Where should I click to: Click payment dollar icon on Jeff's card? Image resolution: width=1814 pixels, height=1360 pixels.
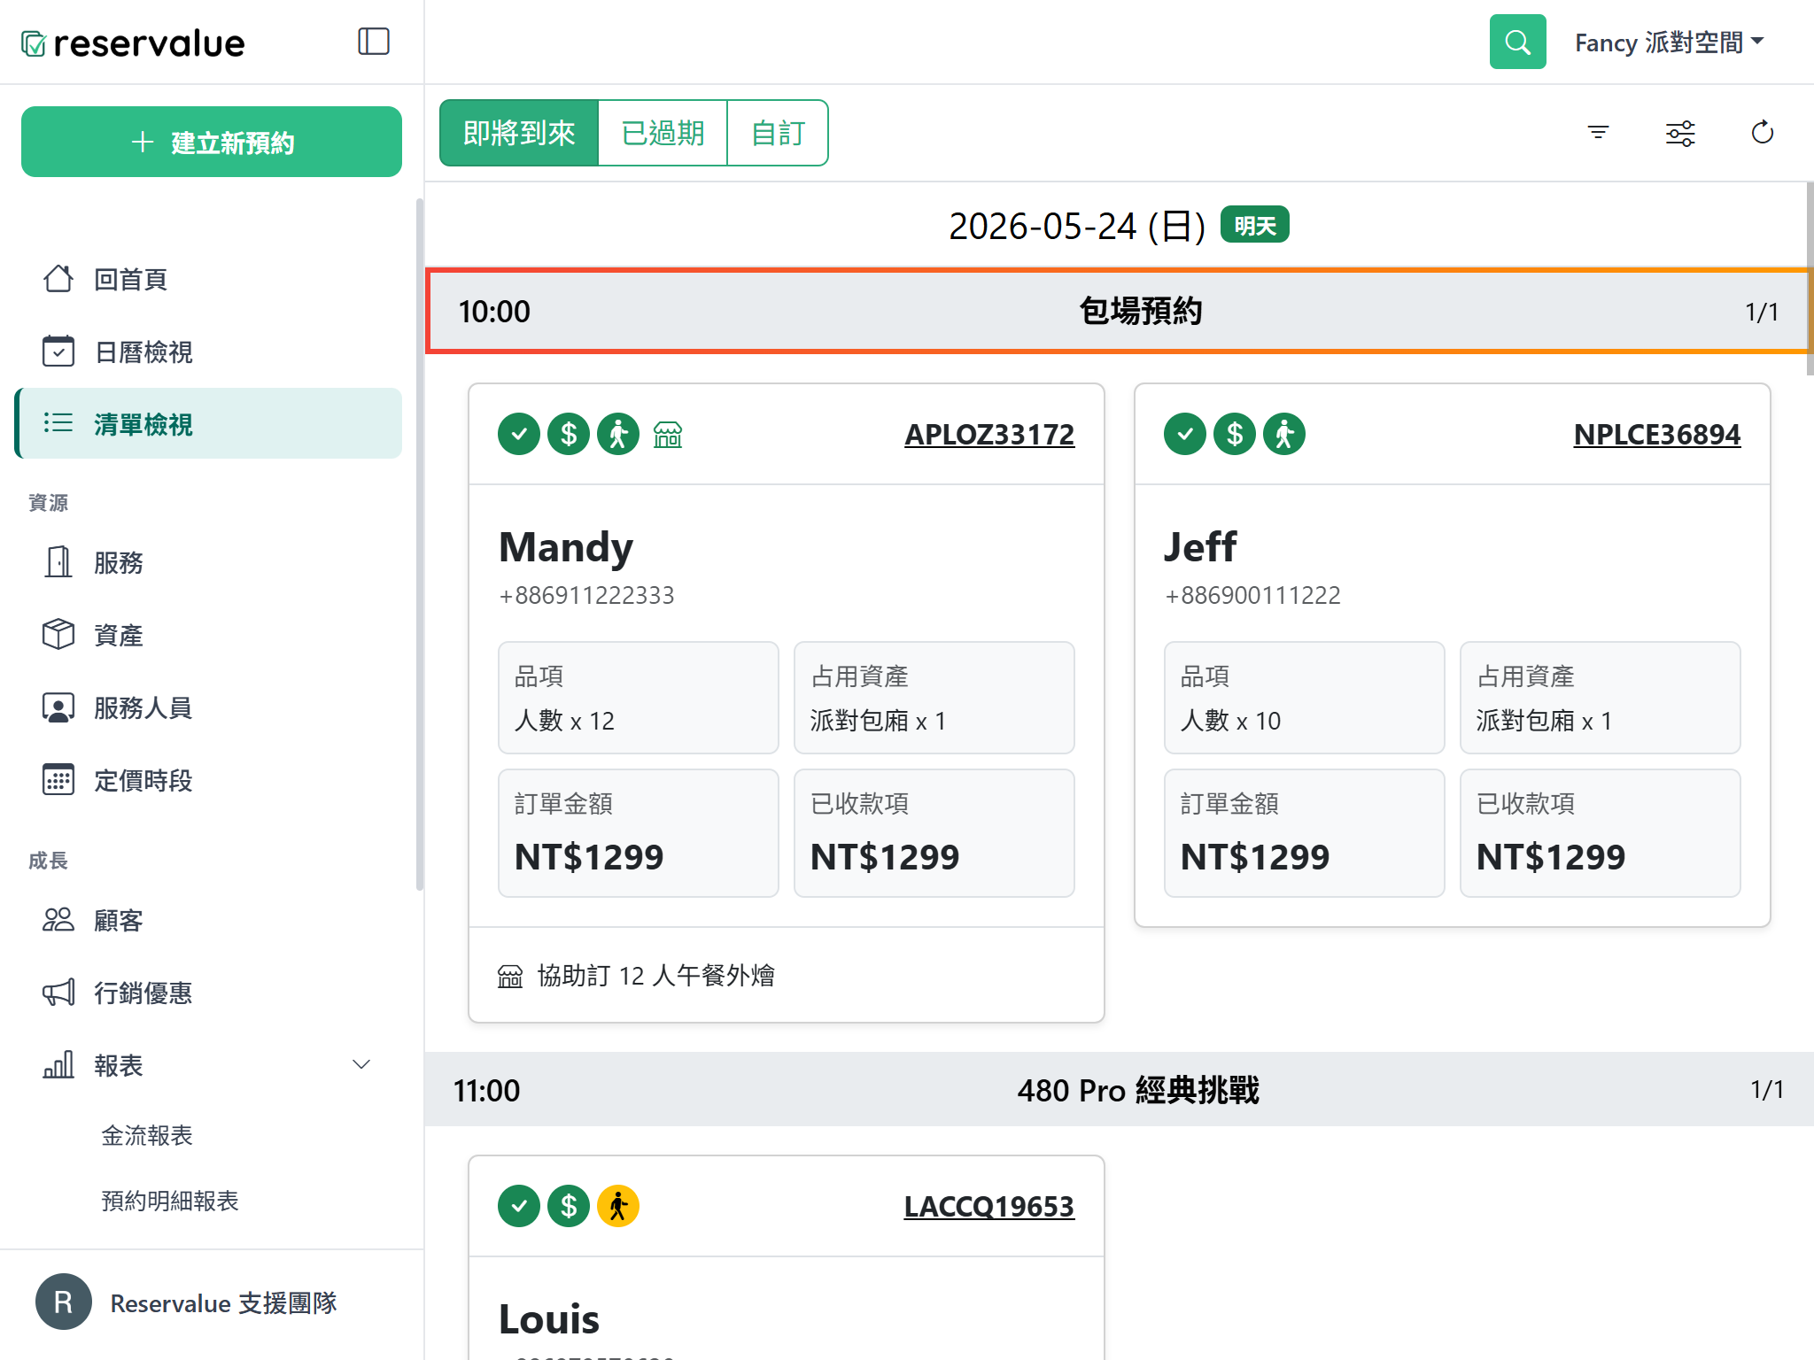pos(1235,434)
